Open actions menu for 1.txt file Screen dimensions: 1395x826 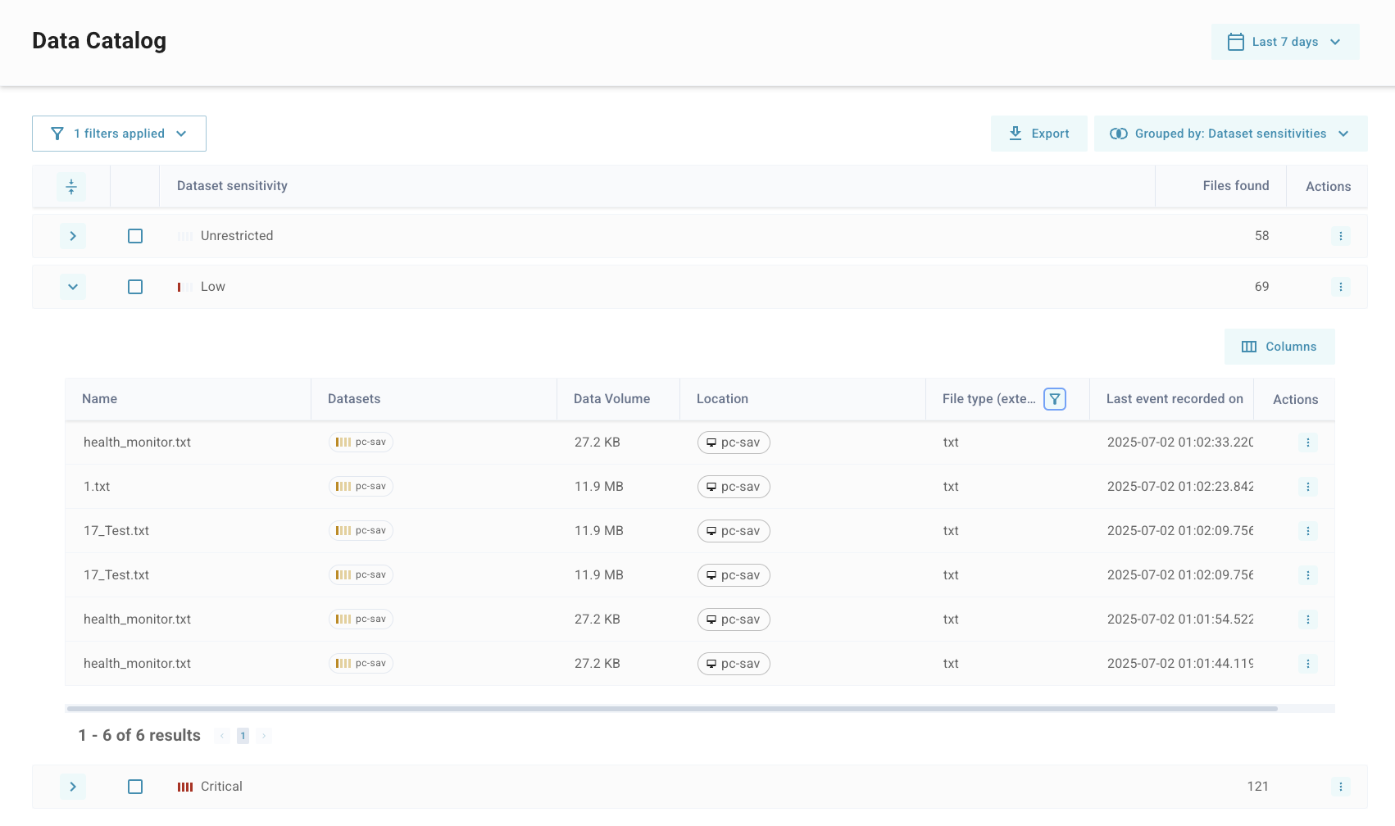click(x=1307, y=487)
